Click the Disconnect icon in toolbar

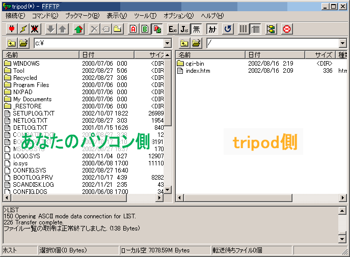click(x=35, y=29)
